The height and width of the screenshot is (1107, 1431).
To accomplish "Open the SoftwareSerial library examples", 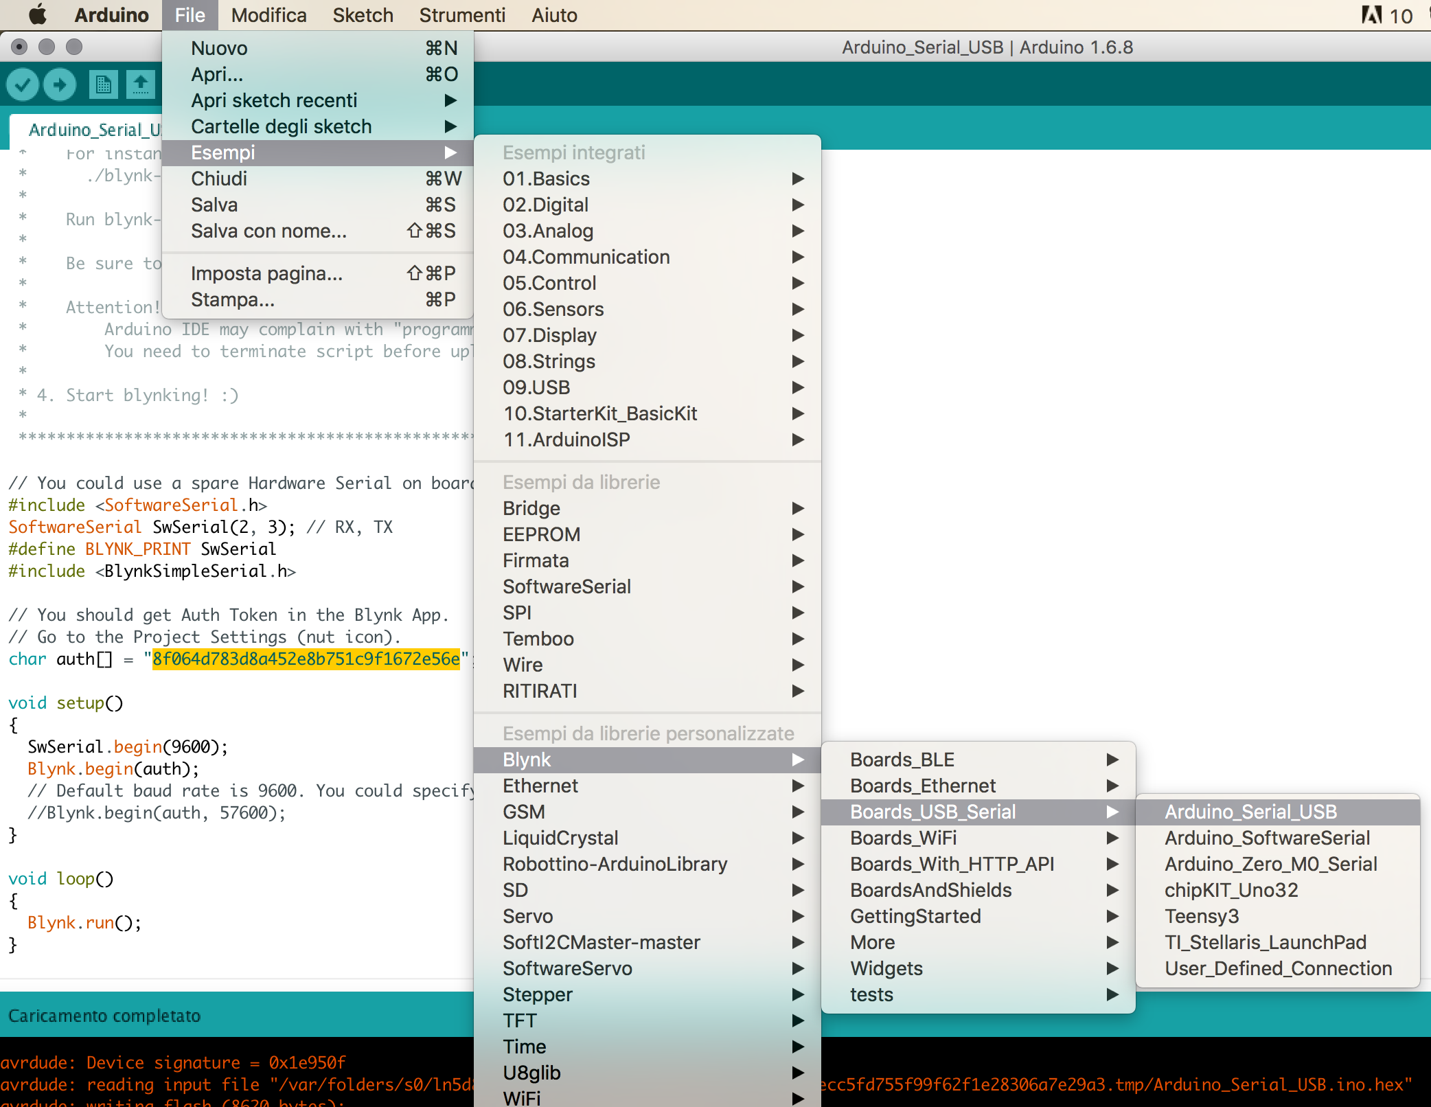I will coord(648,586).
